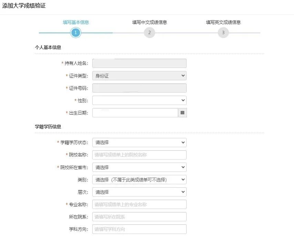The image size is (294, 236).
Task: Select the 填写中文成绩信息 step label
Action: click(149, 22)
